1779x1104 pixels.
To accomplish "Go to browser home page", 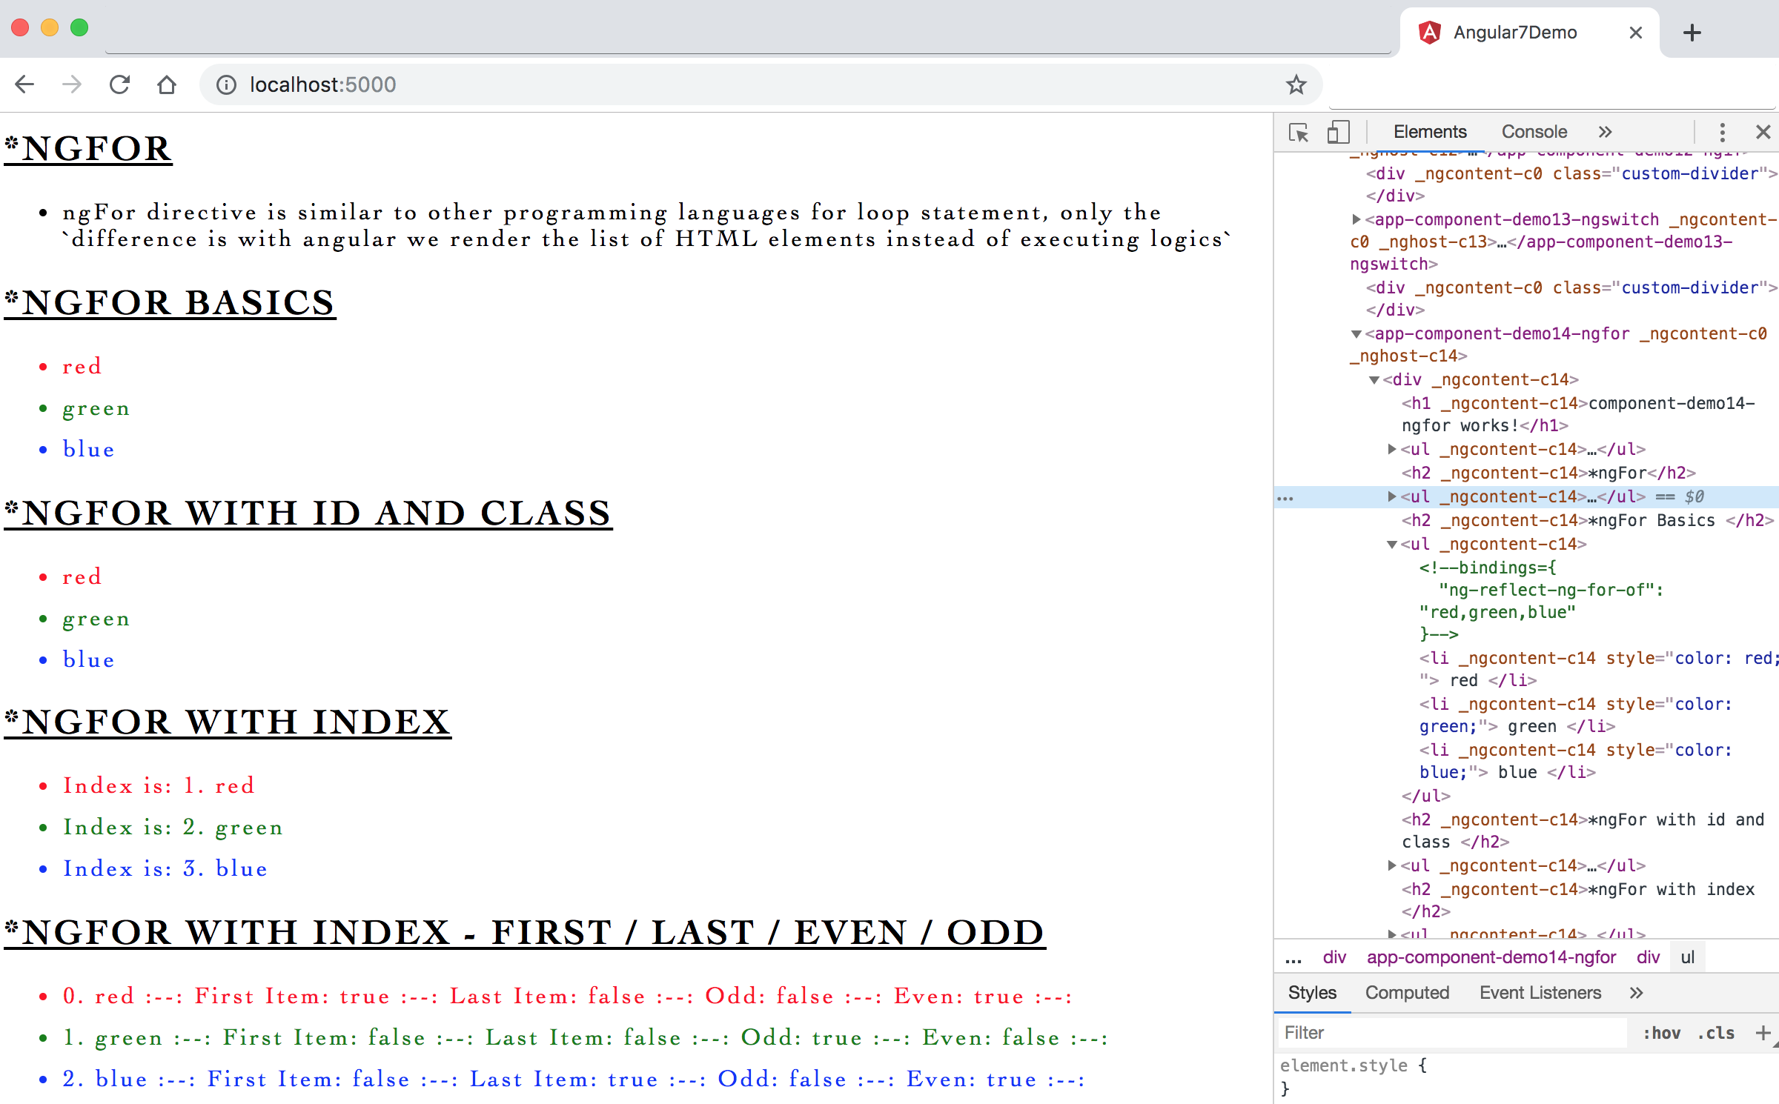I will (167, 85).
